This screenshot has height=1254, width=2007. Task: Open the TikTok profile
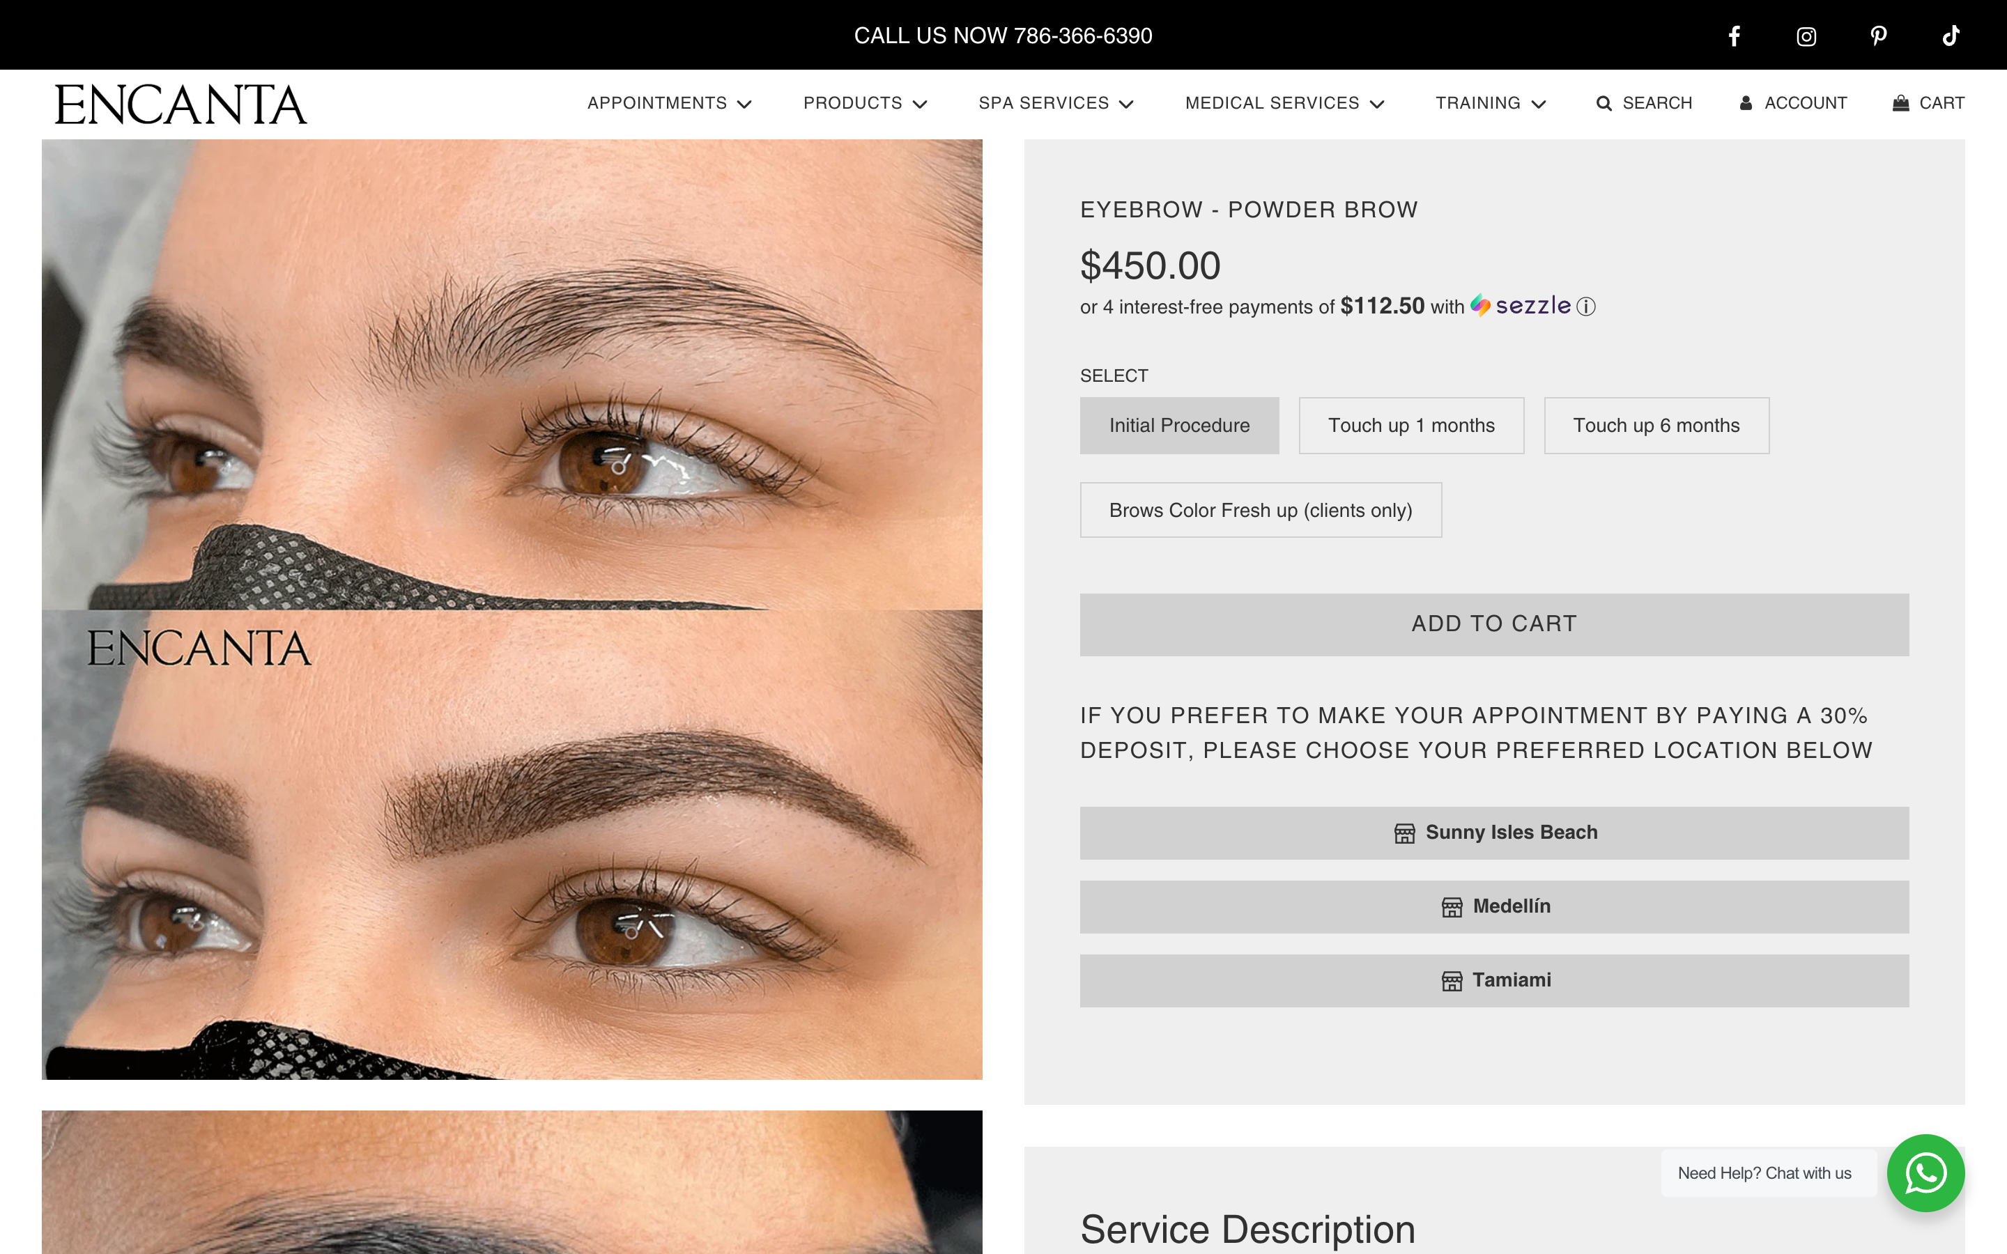pyautogui.click(x=1951, y=35)
